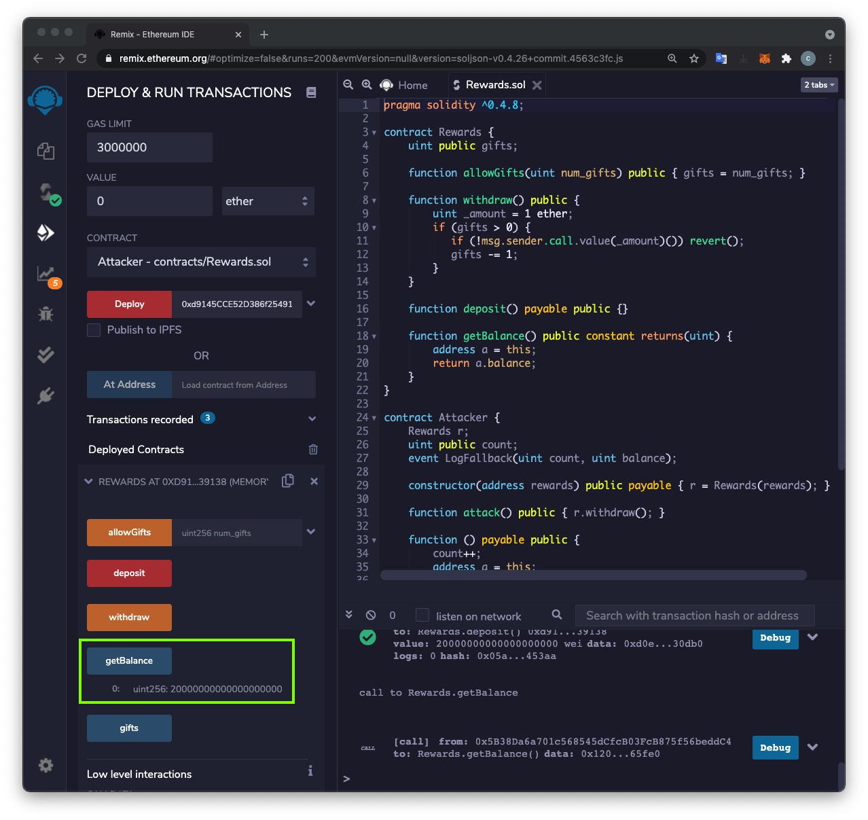Close the Rewards.sol tab

pyautogui.click(x=537, y=85)
